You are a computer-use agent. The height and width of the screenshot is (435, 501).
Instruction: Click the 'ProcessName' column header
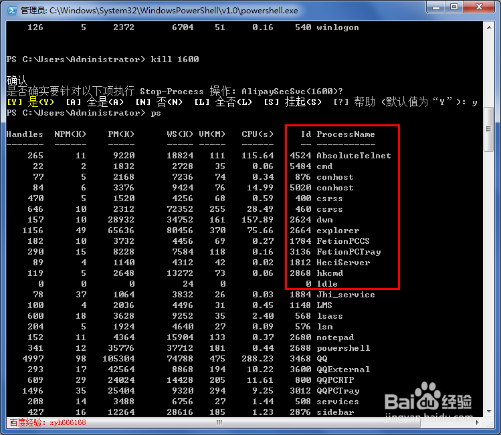tap(346, 134)
